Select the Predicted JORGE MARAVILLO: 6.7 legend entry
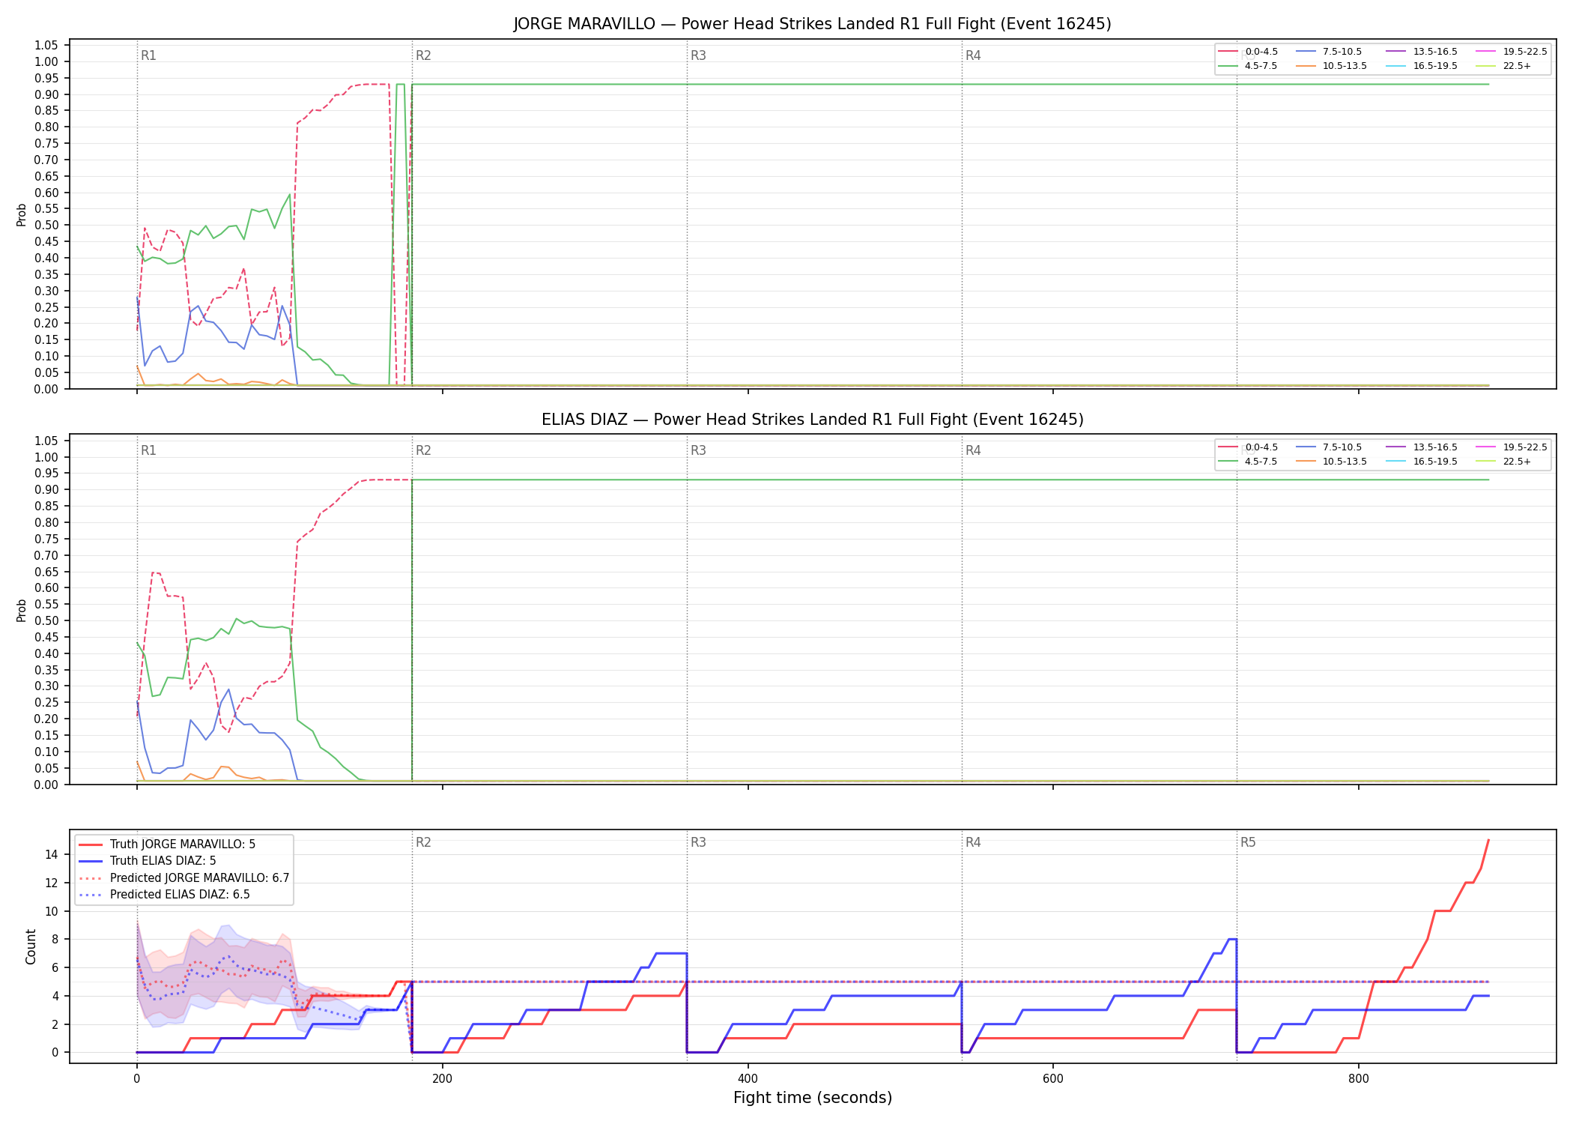This screenshot has width=1573, height=1124. tap(184, 878)
